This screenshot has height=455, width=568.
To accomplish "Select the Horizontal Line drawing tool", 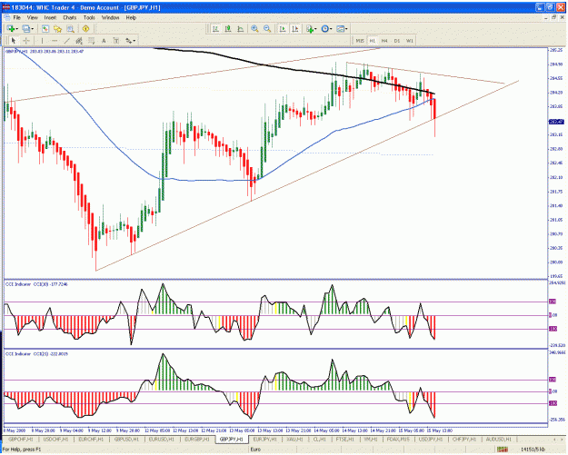I will [x=55, y=41].
